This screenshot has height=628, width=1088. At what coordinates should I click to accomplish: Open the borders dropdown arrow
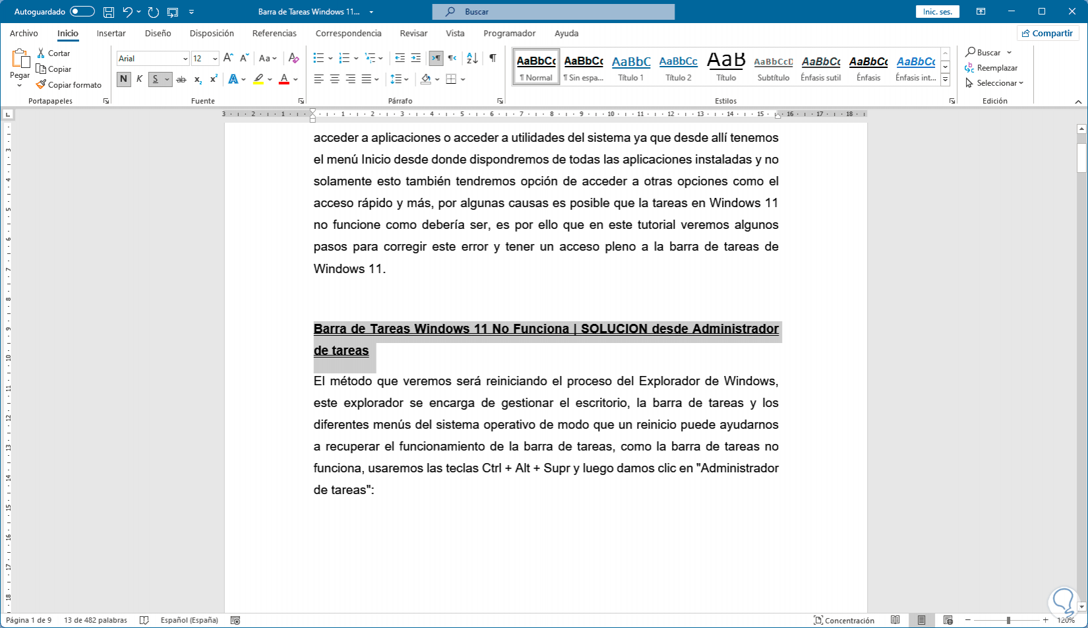(464, 79)
